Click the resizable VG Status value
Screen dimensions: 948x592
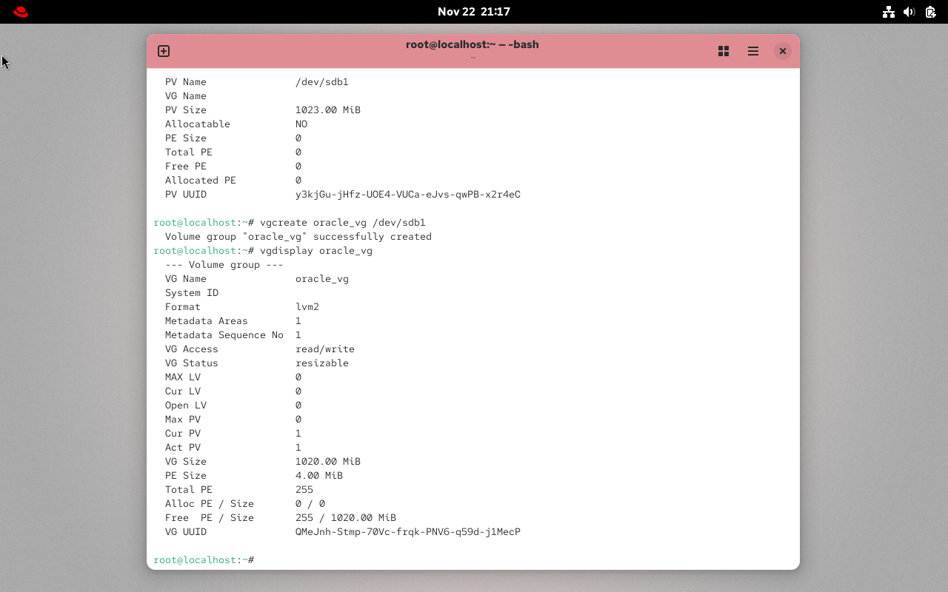coord(321,363)
